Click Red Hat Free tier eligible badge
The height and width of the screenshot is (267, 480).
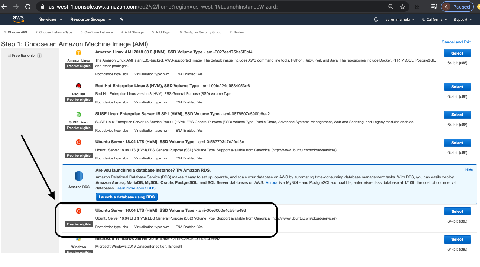click(x=79, y=100)
